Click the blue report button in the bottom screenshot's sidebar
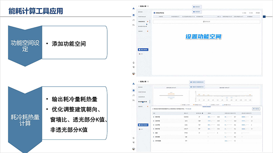The height and width of the screenshot is (153, 273). 143,125
